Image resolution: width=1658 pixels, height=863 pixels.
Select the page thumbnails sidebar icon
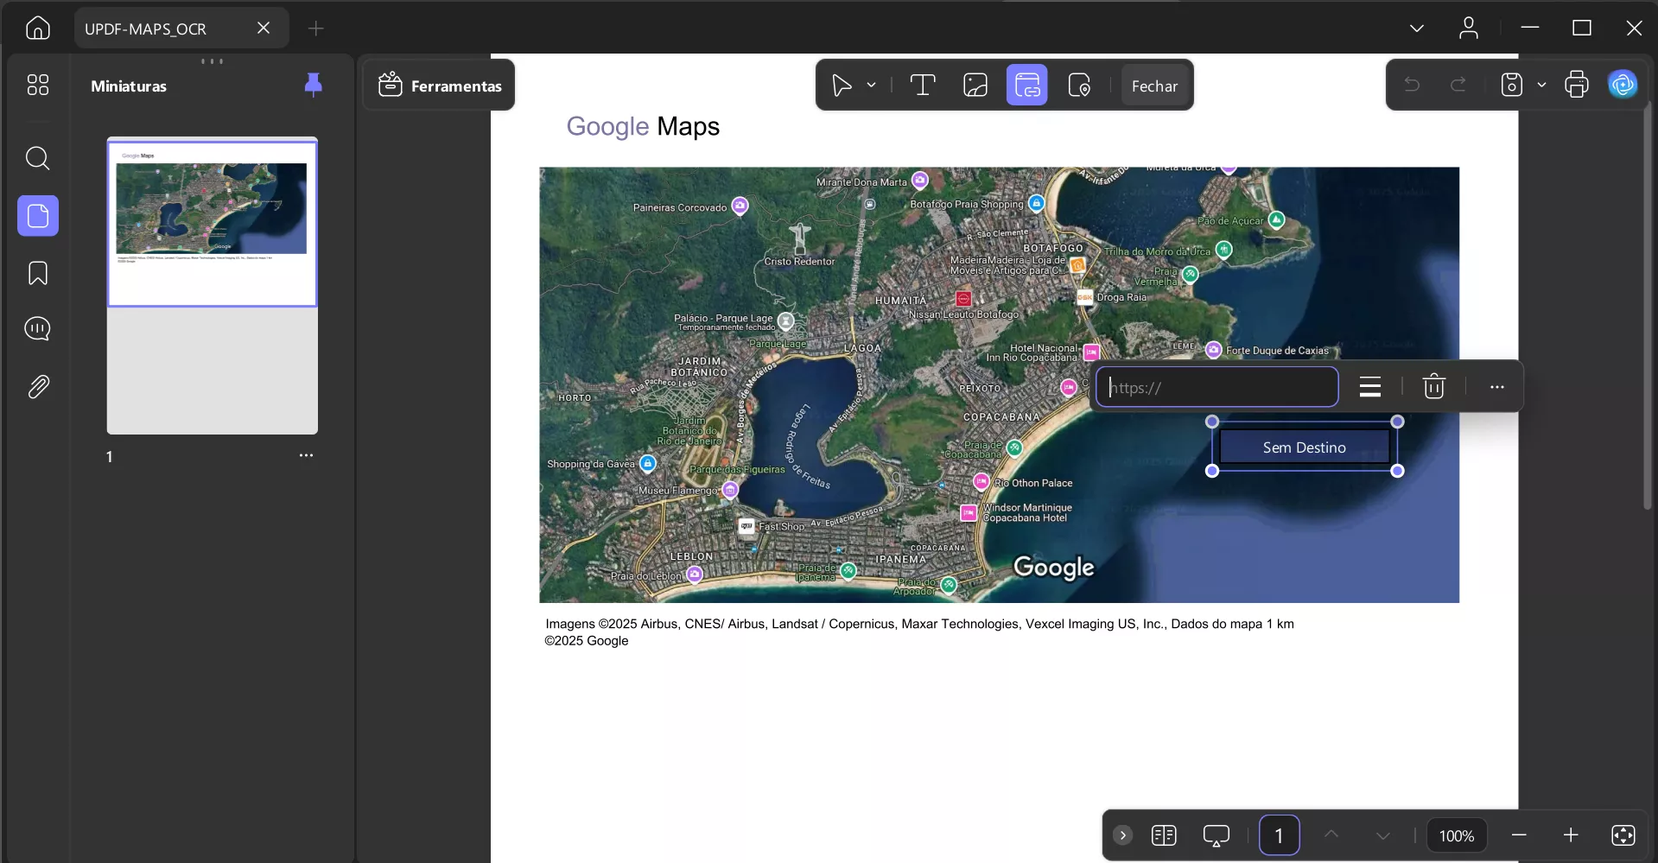click(x=38, y=216)
